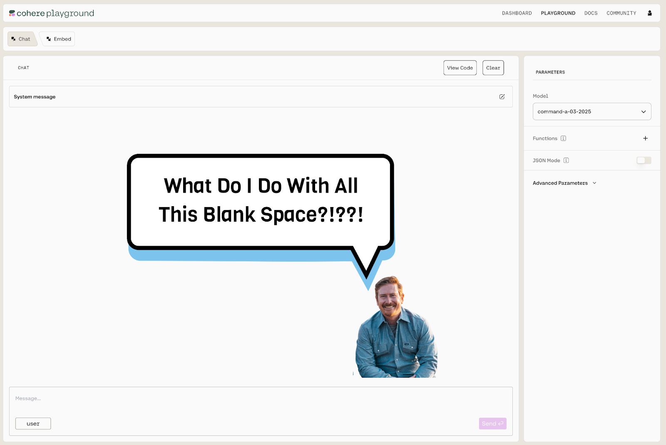Expand Advanced Parameters section
The image size is (666, 445).
point(564,183)
